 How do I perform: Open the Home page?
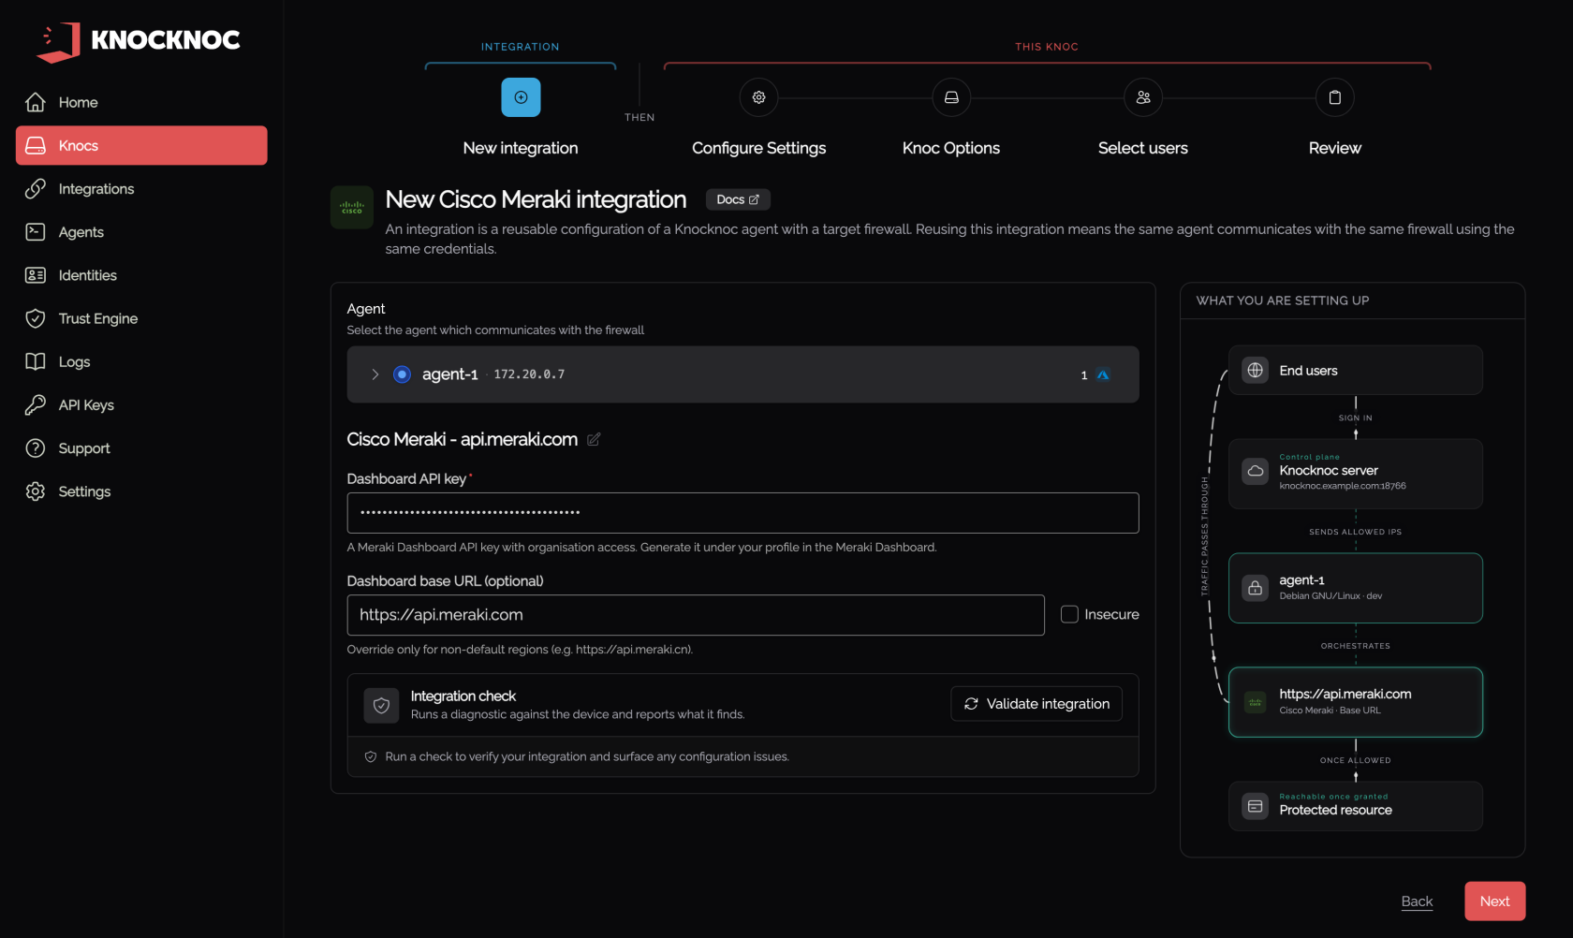pos(141,102)
